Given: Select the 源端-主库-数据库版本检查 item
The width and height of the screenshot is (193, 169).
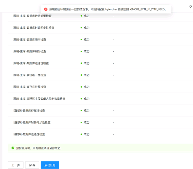Looking at the screenshot, I should pos(30,40).
